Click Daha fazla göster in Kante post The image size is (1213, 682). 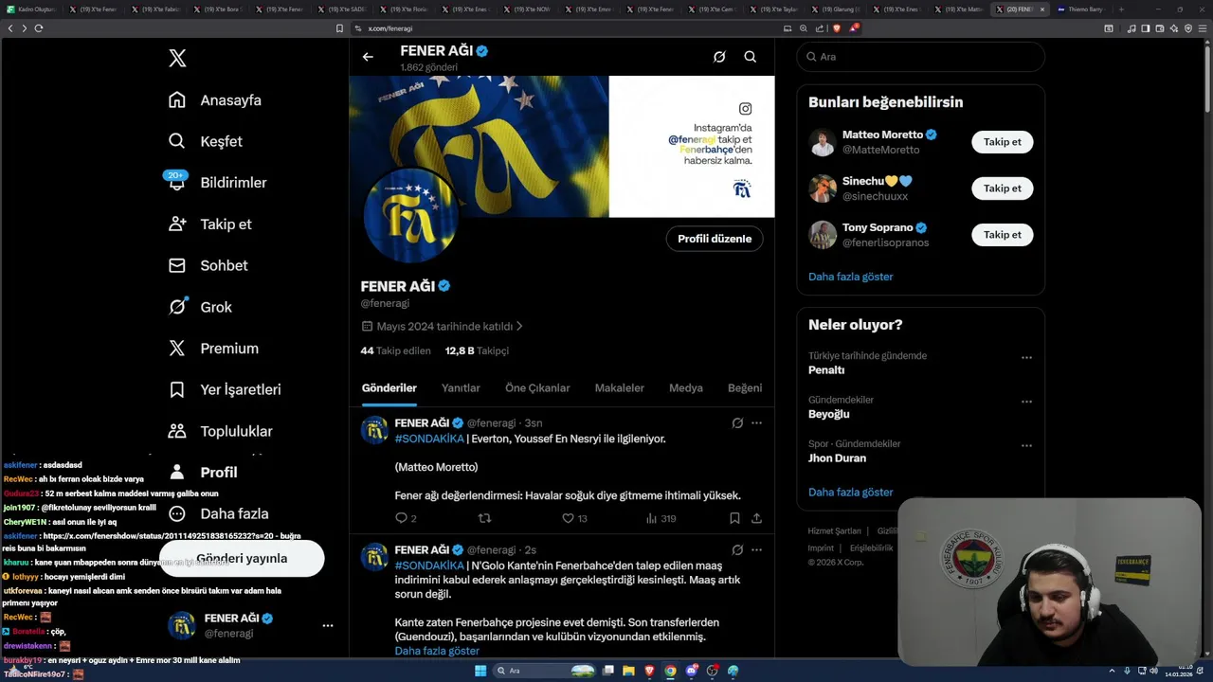(x=437, y=651)
